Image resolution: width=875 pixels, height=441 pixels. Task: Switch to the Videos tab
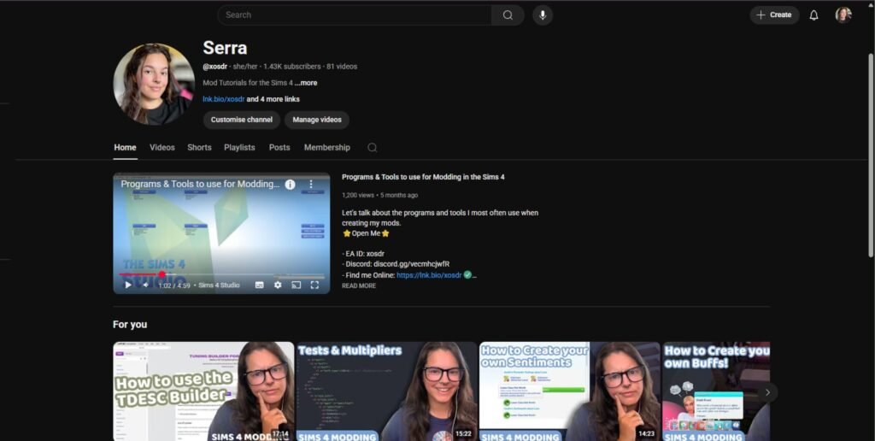[x=162, y=148]
